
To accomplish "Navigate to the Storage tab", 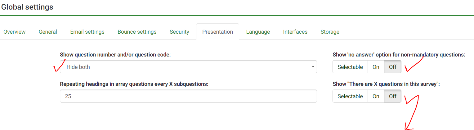I will click(x=330, y=32).
